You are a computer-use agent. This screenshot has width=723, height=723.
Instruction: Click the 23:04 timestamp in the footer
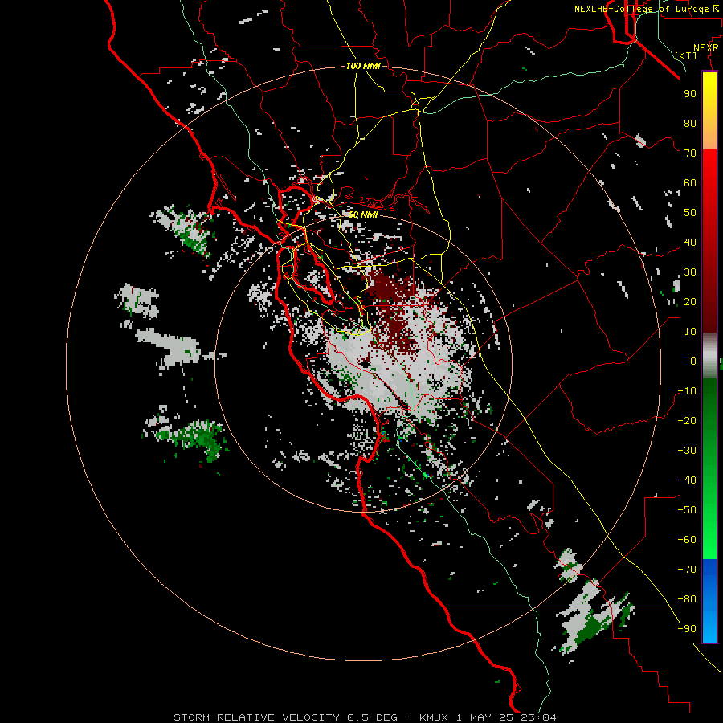(540, 717)
